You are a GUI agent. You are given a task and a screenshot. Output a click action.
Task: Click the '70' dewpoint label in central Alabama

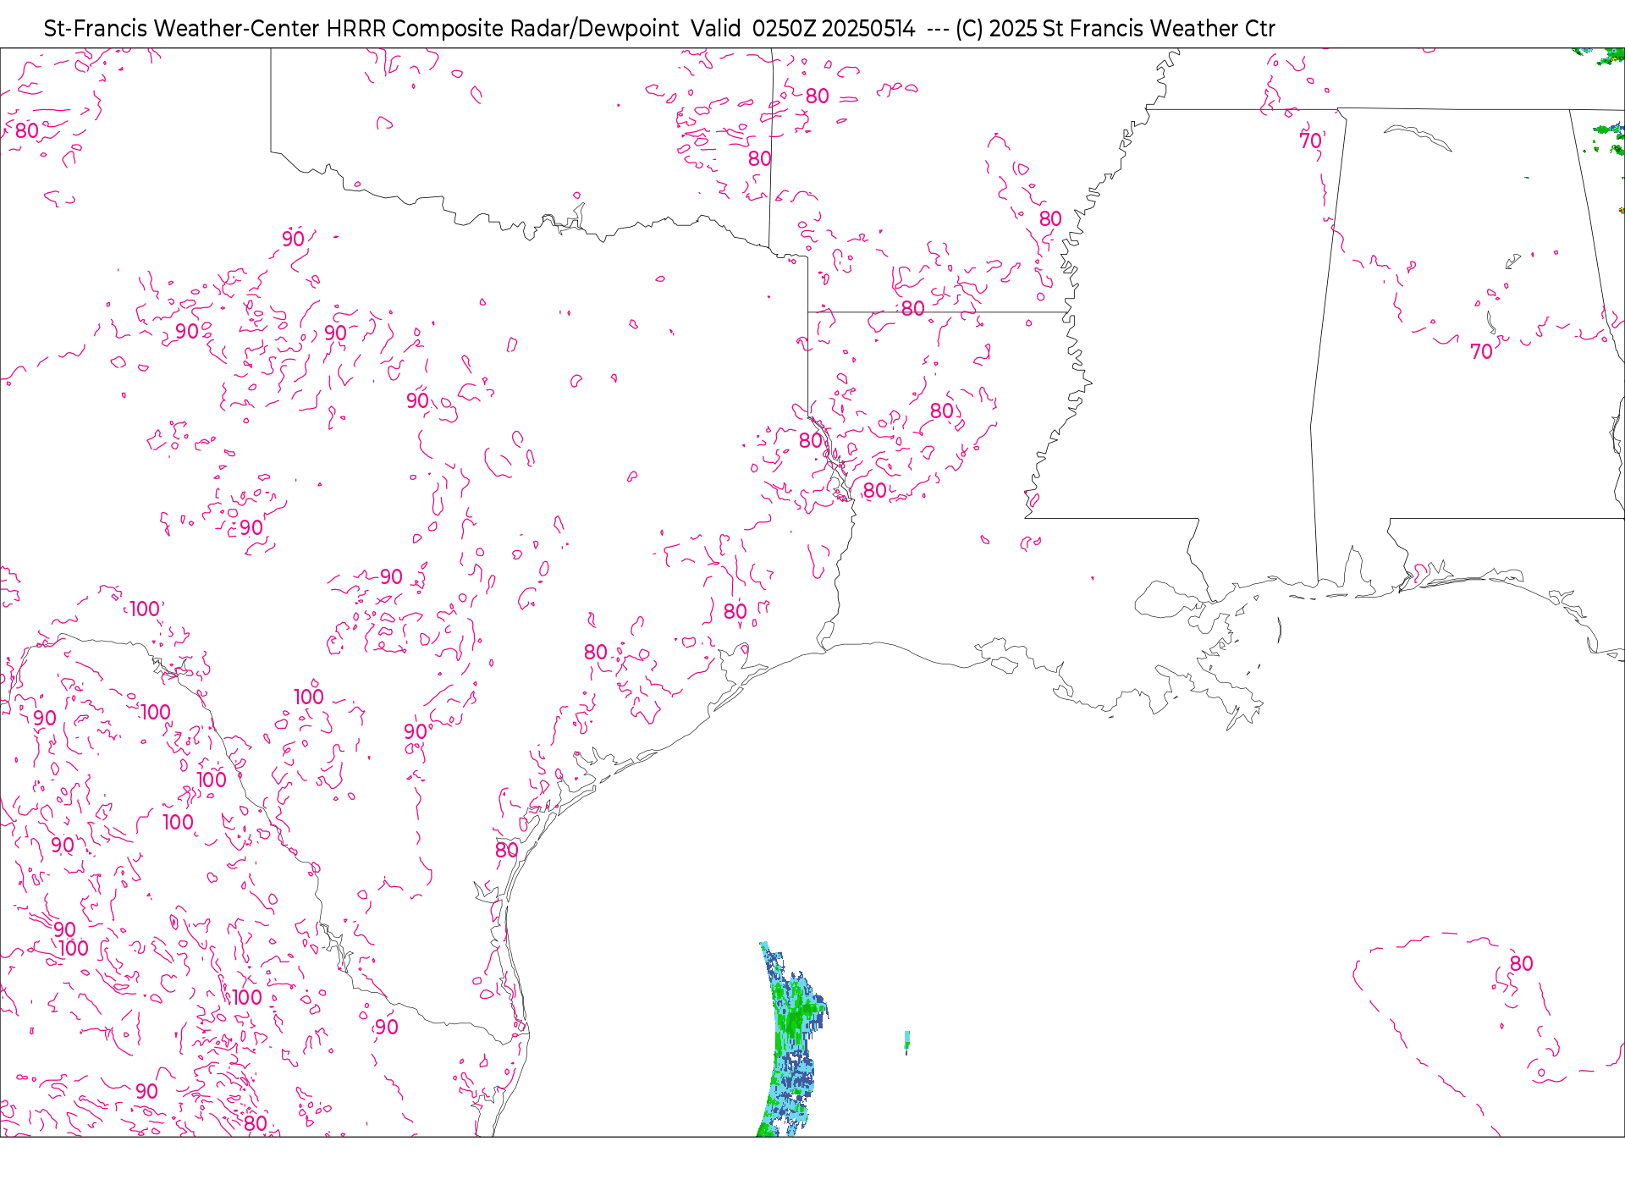pos(1481,351)
